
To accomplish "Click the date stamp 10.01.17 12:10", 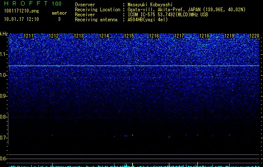I will (21, 19).
